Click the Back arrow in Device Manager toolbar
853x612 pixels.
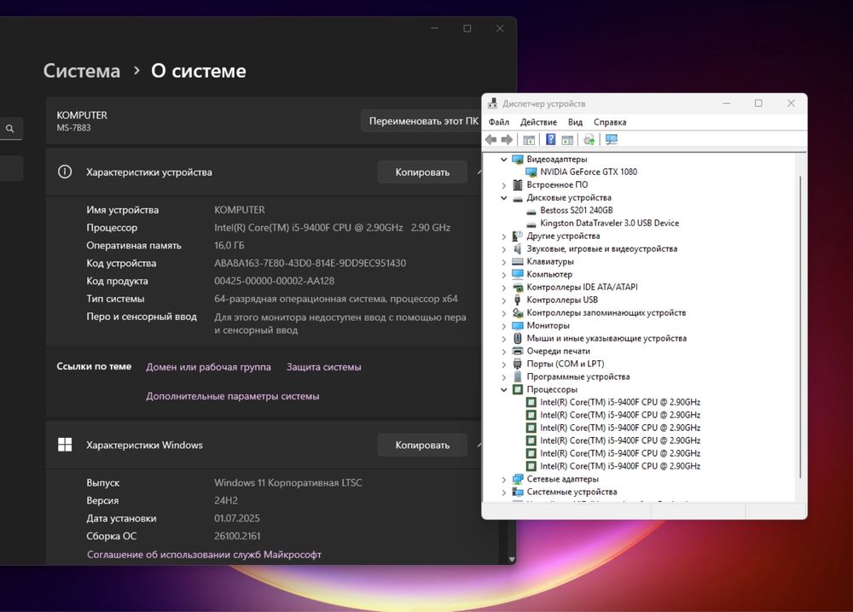[490, 140]
